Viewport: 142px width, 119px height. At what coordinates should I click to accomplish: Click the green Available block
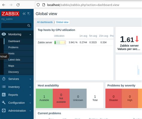44,98
